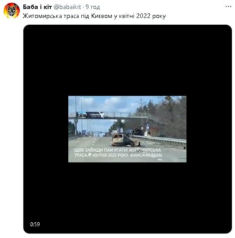Viewport: 235px width, 238px height.
Task: Click the black area below the video frame
Action: (127, 198)
